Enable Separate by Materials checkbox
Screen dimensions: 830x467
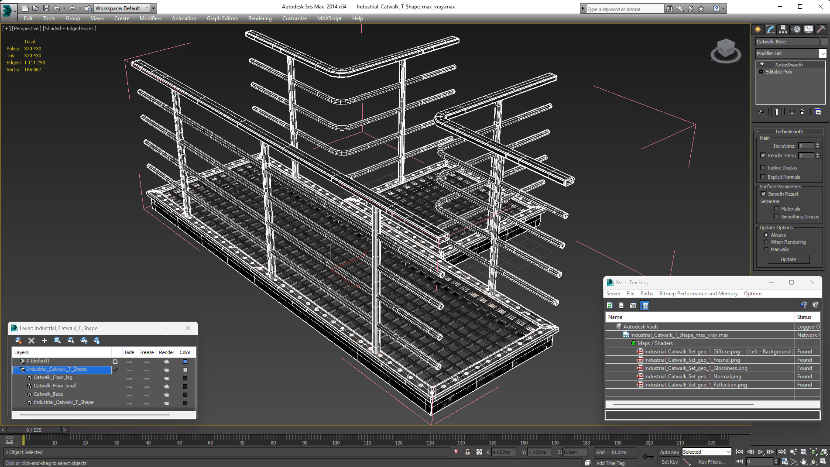776,209
